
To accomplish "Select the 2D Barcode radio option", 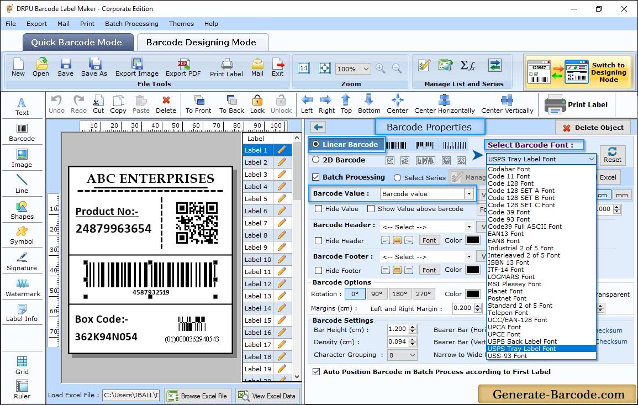I will 316,160.
